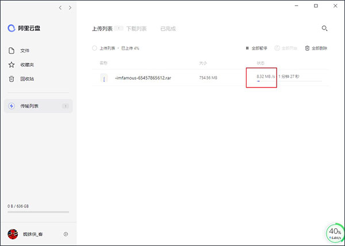Switch to 已完成 tab

[168, 29]
